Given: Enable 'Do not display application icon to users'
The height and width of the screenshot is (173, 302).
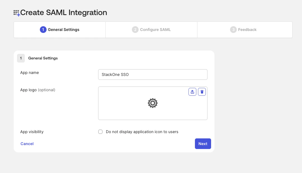Looking at the screenshot, I should tap(100, 132).
